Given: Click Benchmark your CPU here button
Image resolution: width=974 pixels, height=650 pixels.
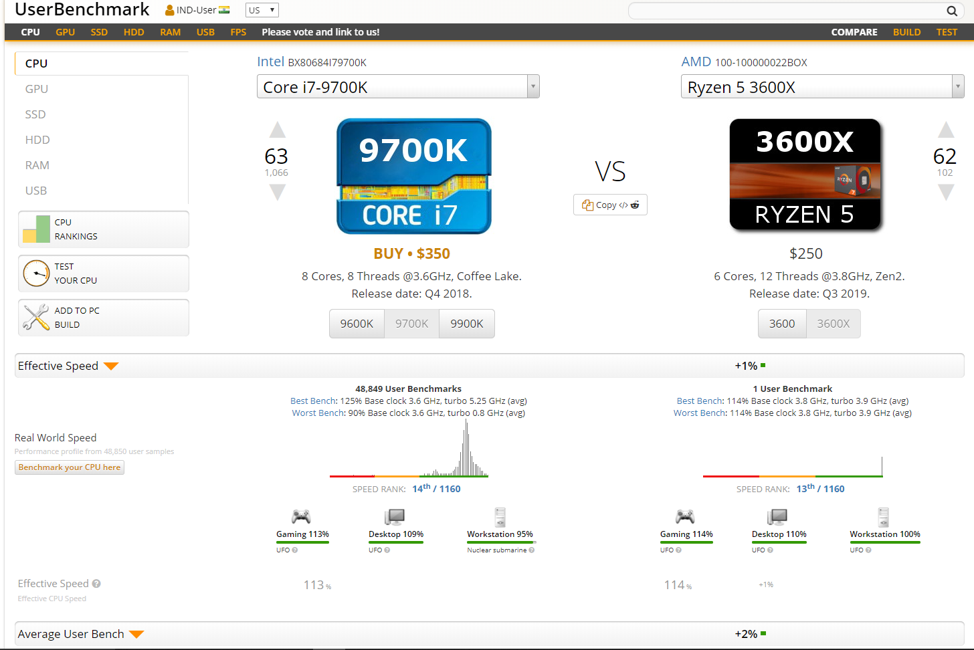Looking at the screenshot, I should tap(70, 467).
